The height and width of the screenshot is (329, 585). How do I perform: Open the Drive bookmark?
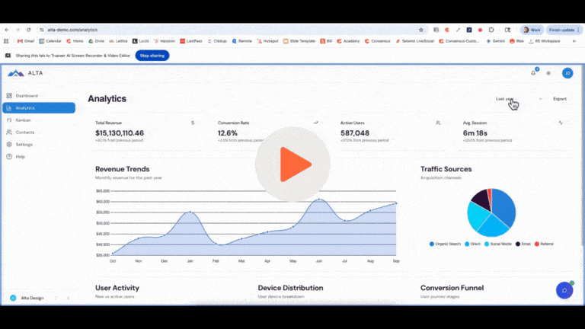click(96, 41)
